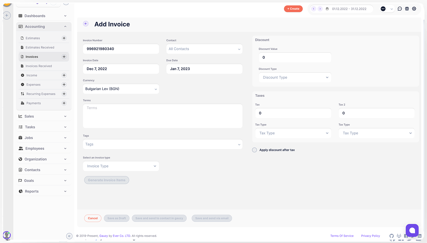Select Estimates under the Accounting menu

pyautogui.click(x=33, y=38)
